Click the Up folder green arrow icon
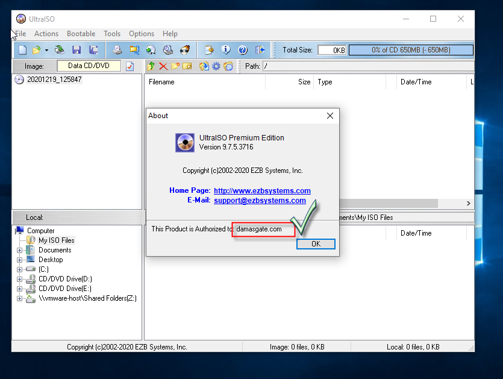 pyautogui.click(x=151, y=66)
